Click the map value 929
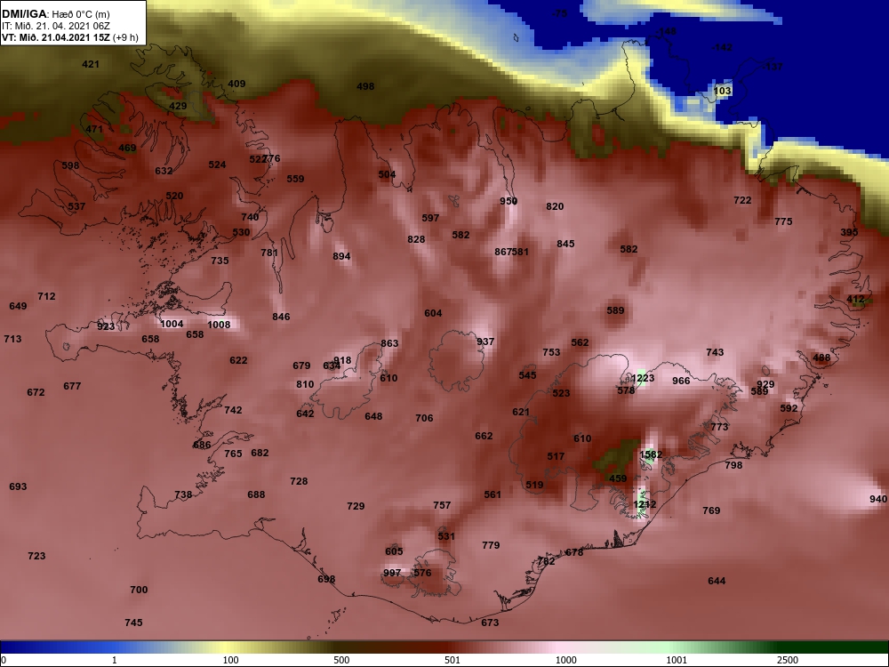 765,384
